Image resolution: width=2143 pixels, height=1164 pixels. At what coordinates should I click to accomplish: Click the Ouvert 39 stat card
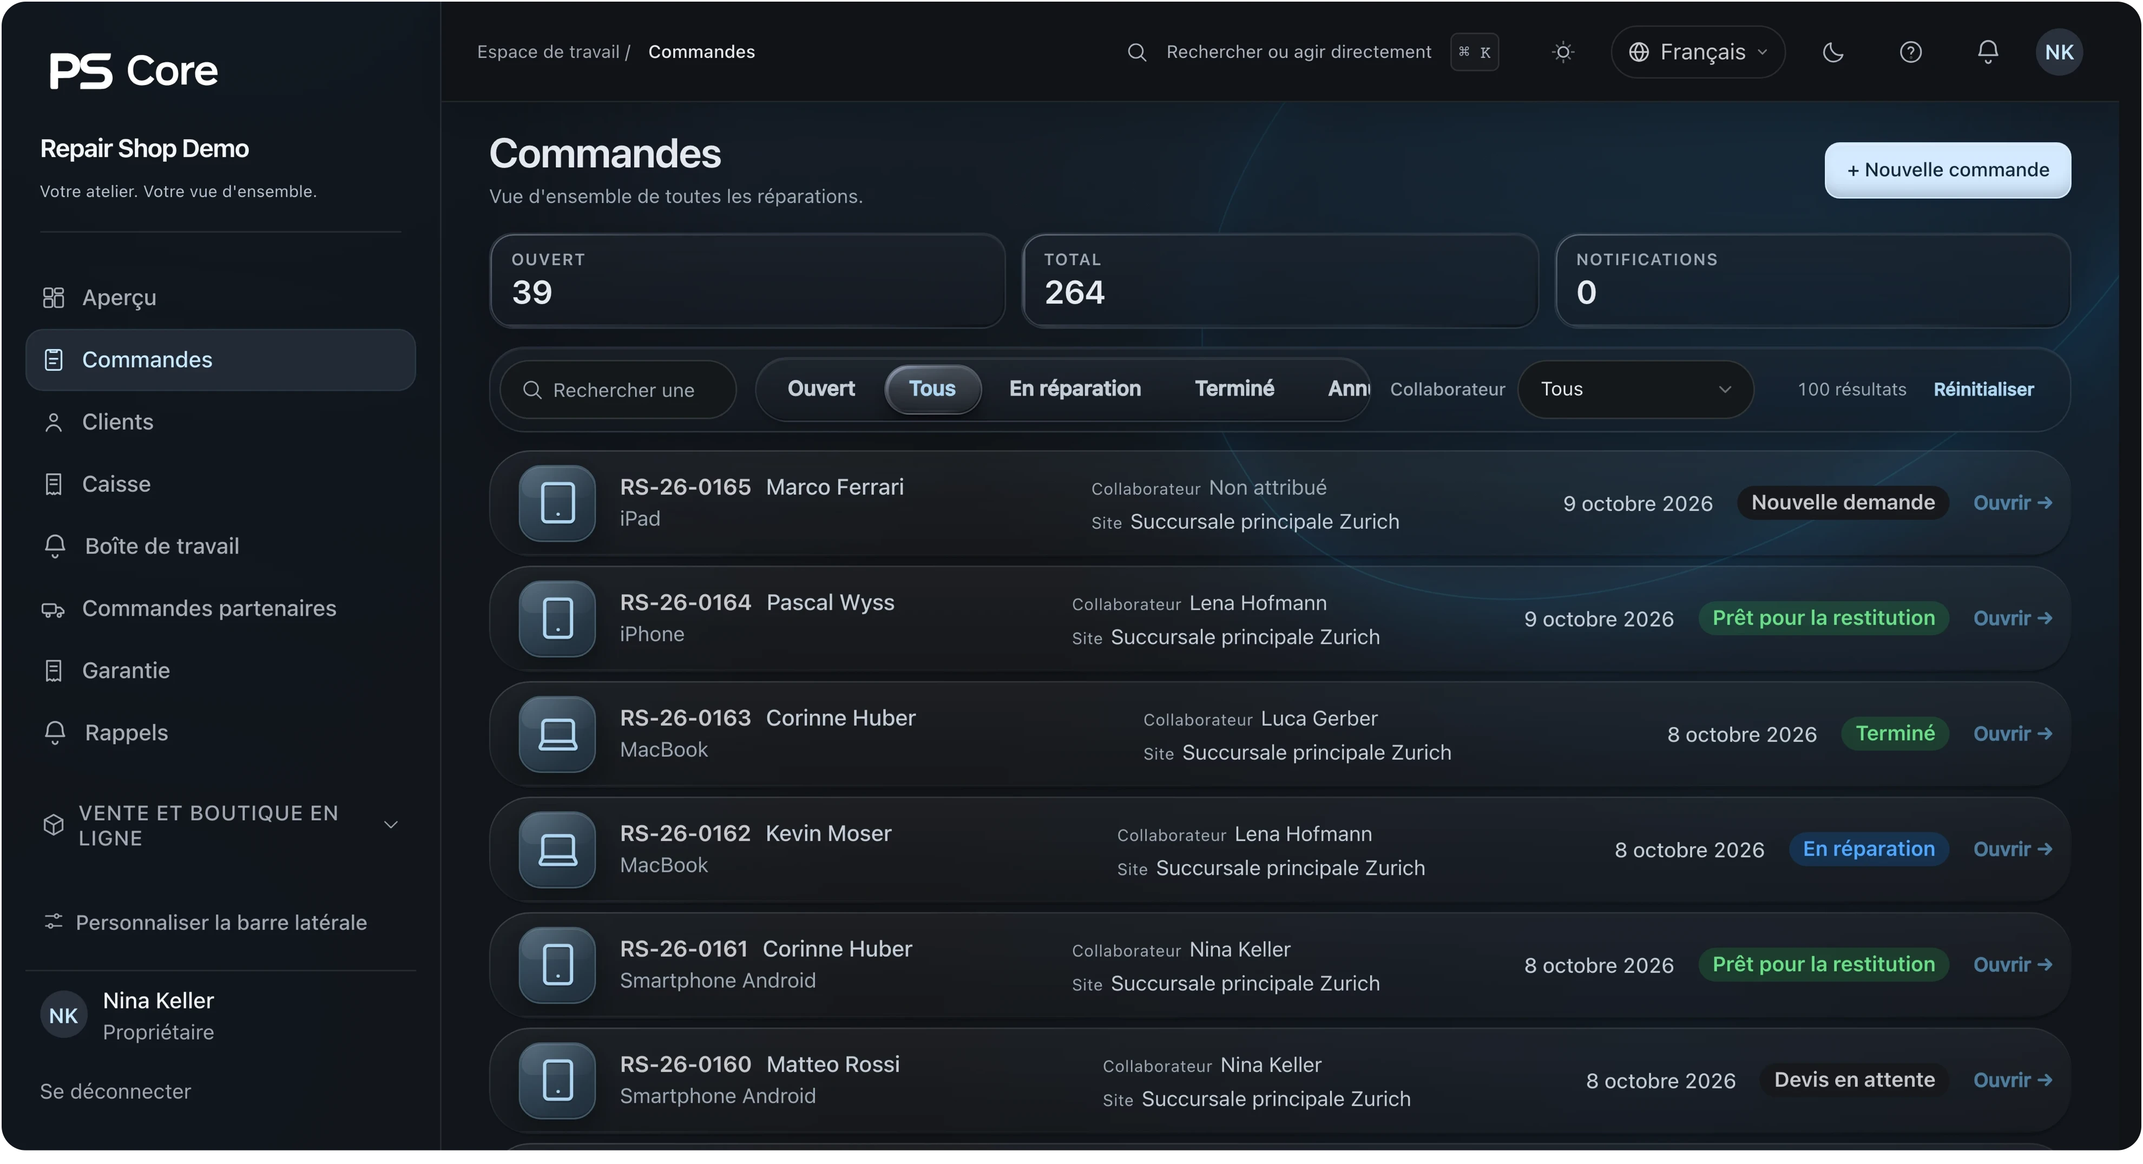pos(747,281)
